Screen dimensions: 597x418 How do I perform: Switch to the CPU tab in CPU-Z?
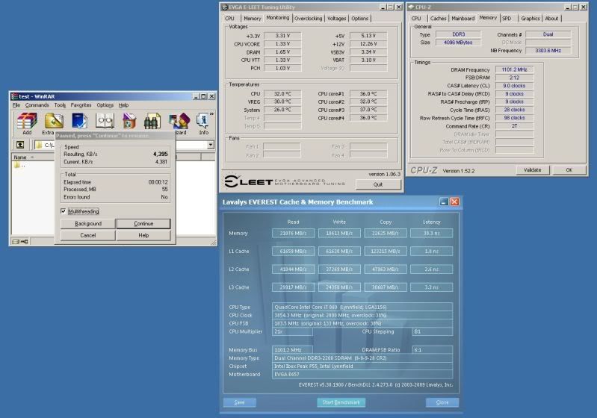click(x=416, y=18)
